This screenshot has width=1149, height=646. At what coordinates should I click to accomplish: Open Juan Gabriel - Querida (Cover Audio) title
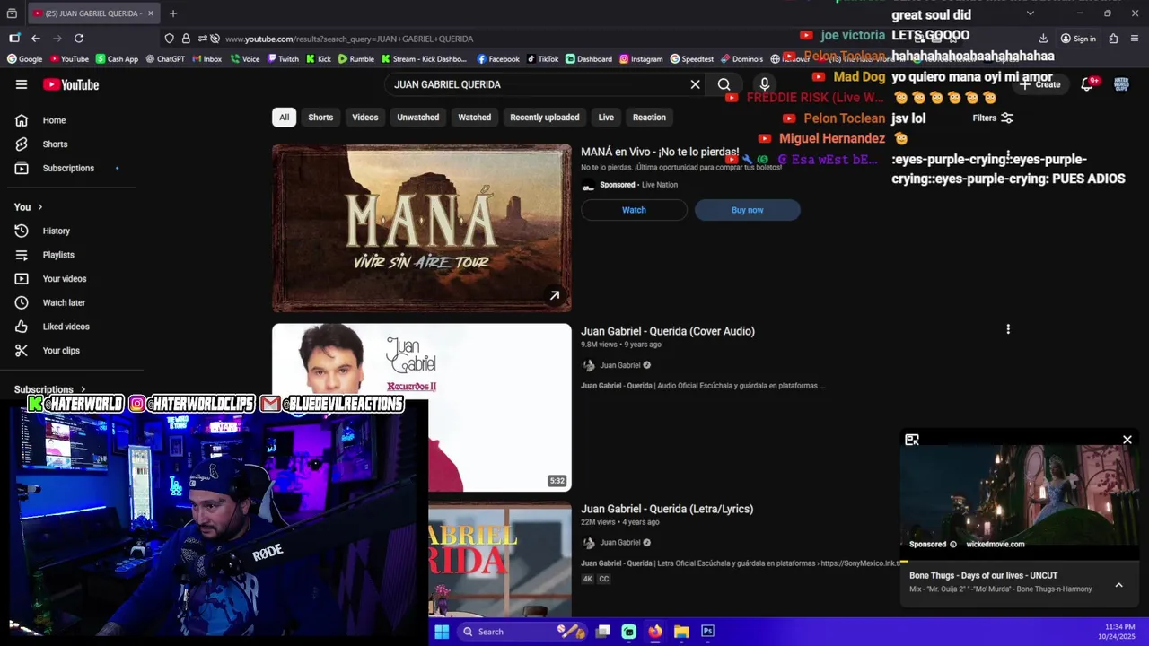click(x=668, y=331)
